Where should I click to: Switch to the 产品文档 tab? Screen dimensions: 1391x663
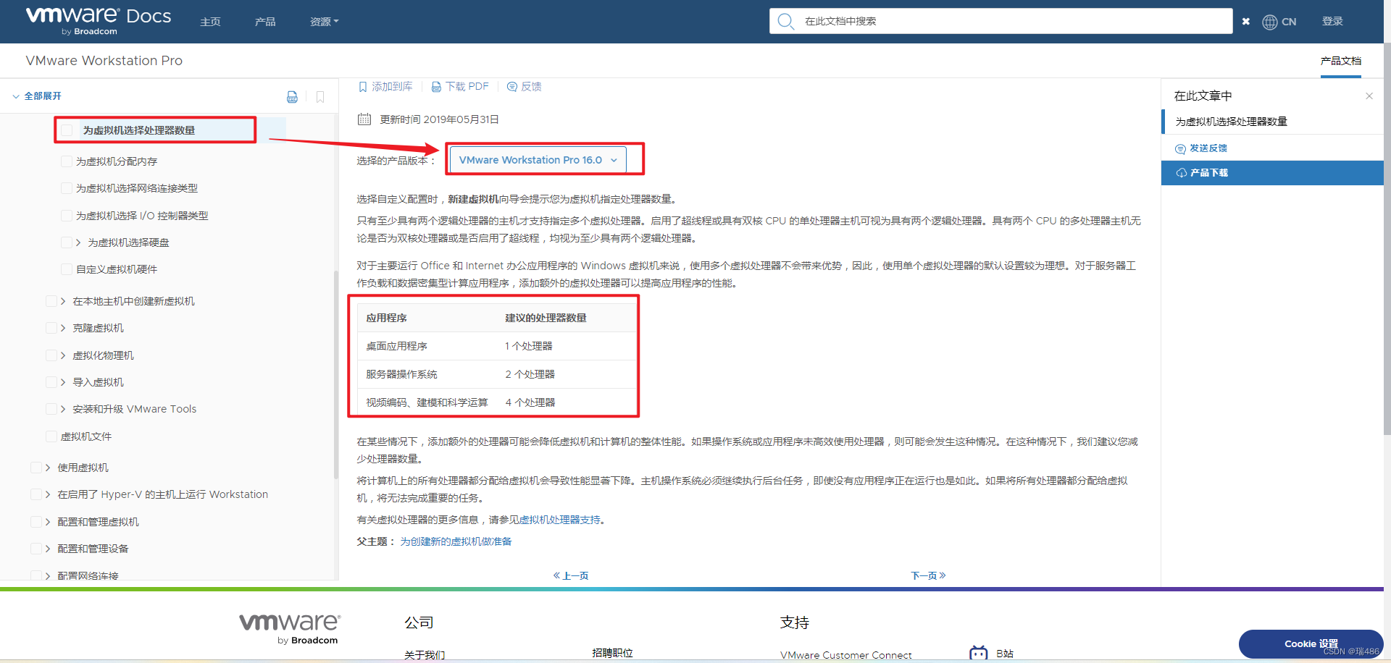pyautogui.click(x=1340, y=61)
